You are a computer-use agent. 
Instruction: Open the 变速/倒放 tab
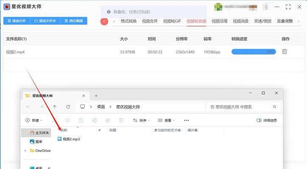[x=263, y=21]
